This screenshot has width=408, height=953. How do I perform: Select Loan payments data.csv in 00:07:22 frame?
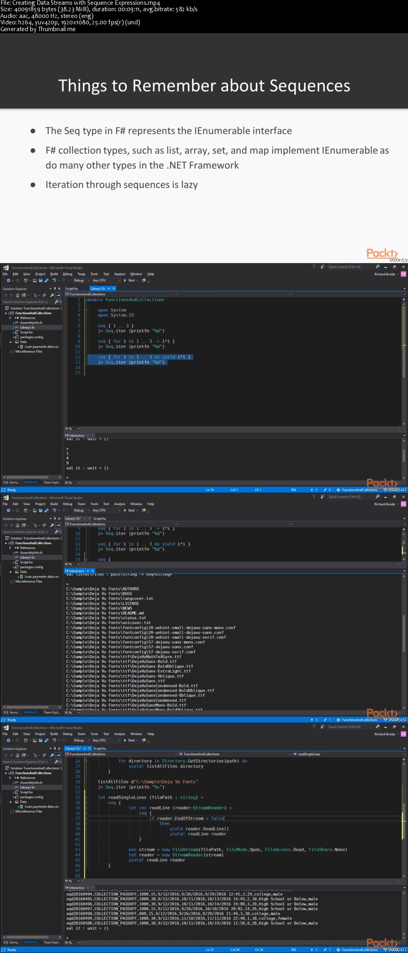(41, 806)
